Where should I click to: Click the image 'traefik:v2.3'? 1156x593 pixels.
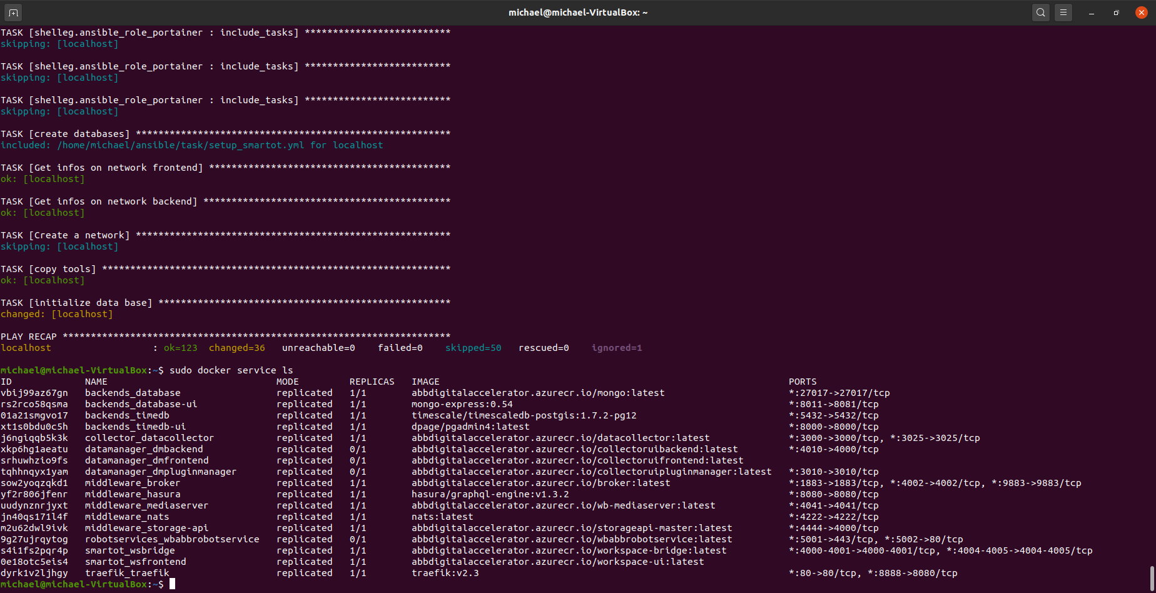(445, 573)
